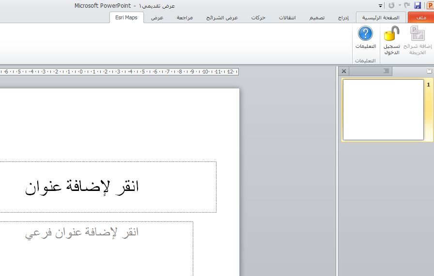Open the View (عرض) tab
The width and height of the screenshot is (434, 276).
pyautogui.click(x=157, y=18)
